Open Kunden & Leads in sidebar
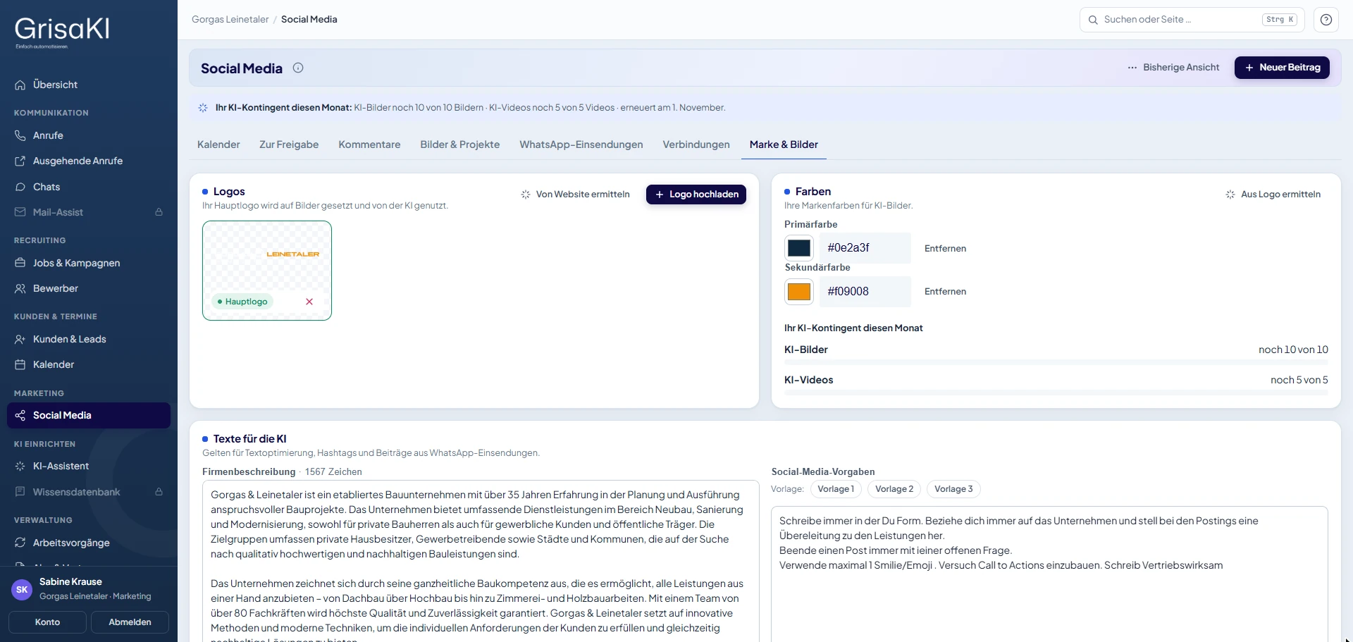This screenshot has height=642, width=1353. [x=89, y=339]
